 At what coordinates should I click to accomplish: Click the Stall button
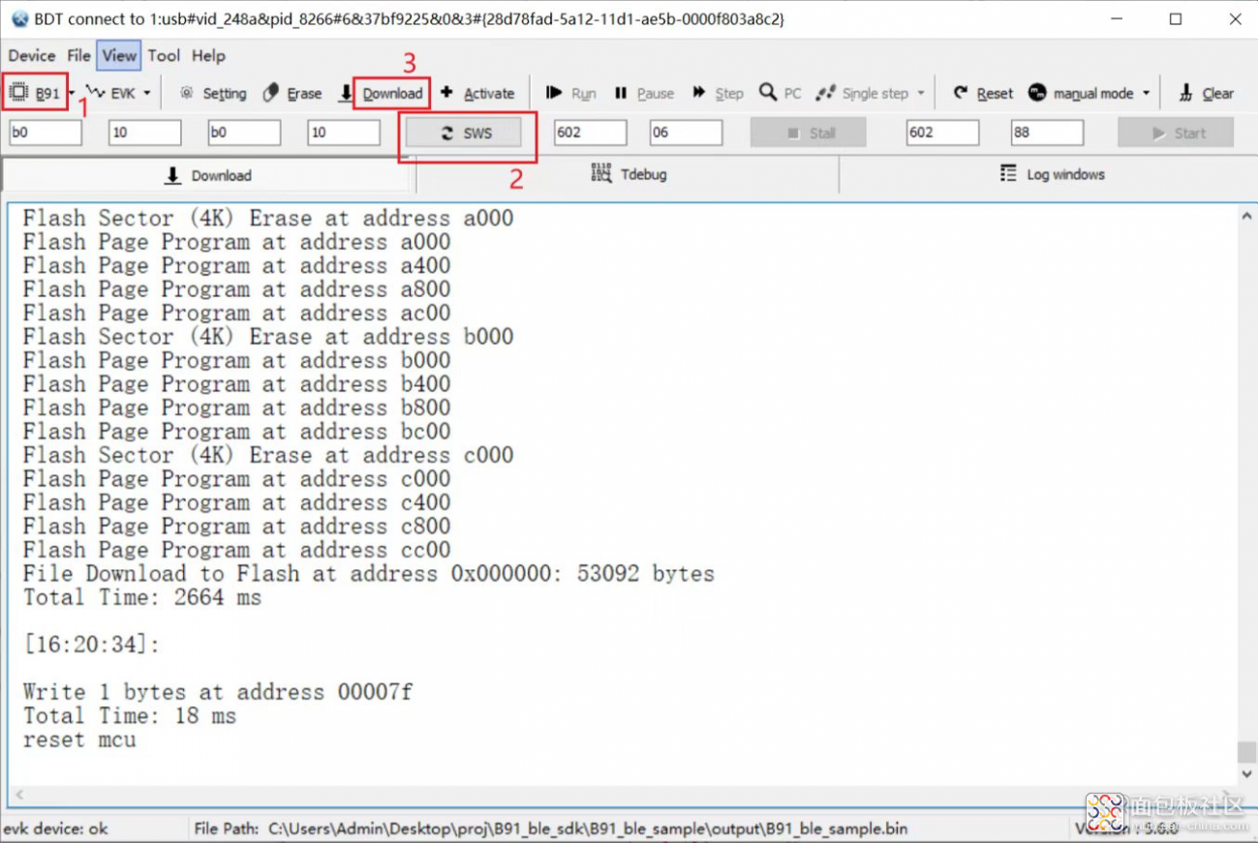pos(809,134)
